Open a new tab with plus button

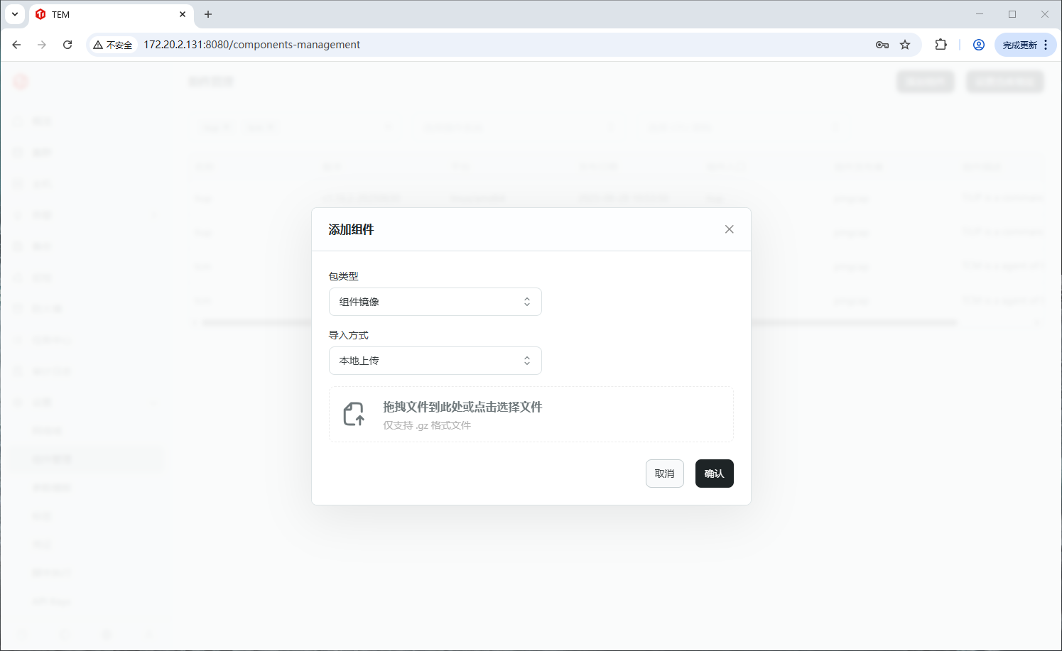[x=208, y=14]
